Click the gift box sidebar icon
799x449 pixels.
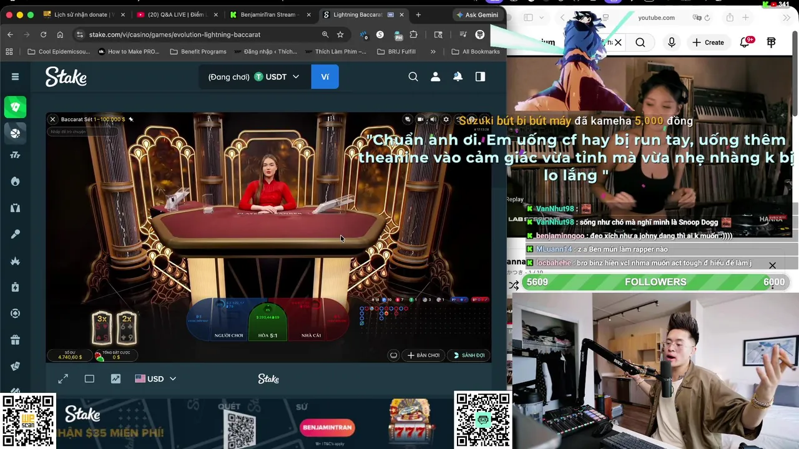coord(16,340)
